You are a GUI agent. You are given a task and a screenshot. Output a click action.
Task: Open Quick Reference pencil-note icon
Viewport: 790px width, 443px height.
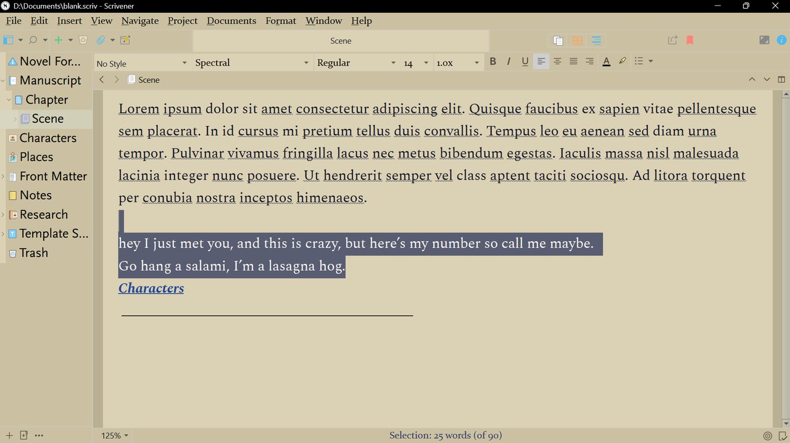click(125, 40)
